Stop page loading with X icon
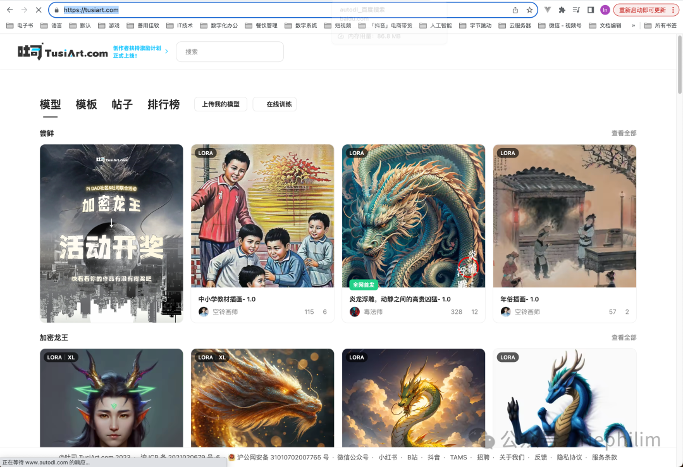683x467 pixels. [39, 9]
